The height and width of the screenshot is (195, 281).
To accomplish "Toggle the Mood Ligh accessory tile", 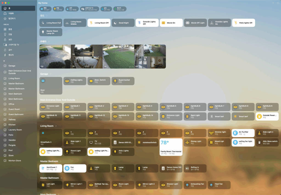I will coord(219,143).
